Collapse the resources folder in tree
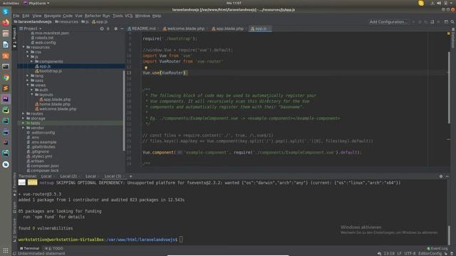Image resolution: width=456 pixels, height=256 pixels. tap(24, 47)
